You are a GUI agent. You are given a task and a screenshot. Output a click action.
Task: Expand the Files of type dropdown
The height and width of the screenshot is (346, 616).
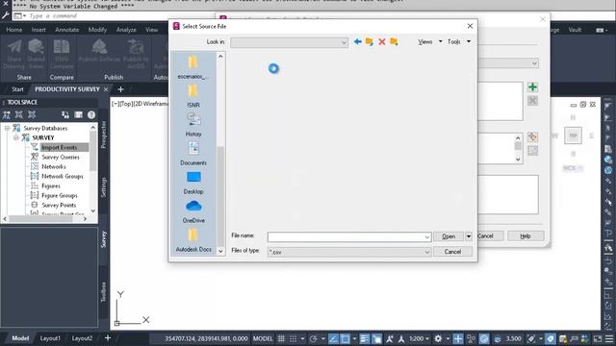(x=427, y=252)
